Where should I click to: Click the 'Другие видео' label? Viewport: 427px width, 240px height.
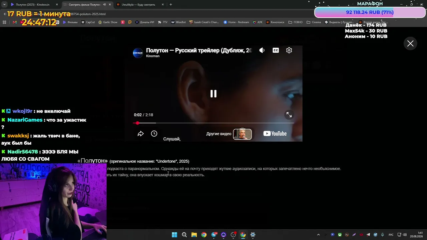click(219, 134)
